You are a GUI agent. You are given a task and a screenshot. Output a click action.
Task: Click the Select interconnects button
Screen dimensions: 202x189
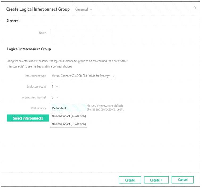[28, 118]
